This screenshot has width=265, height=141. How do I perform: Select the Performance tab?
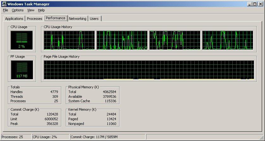pyautogui.click(x=56, y=18)
